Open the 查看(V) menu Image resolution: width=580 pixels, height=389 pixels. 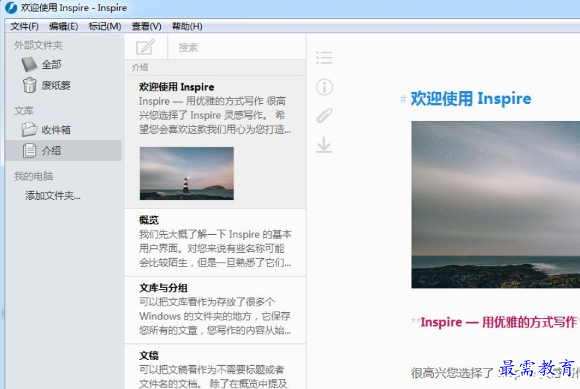click(146, 26)
